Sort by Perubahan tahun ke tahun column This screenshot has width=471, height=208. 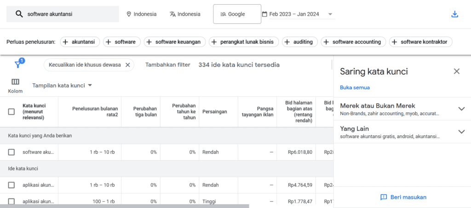[x=184, y=111]
